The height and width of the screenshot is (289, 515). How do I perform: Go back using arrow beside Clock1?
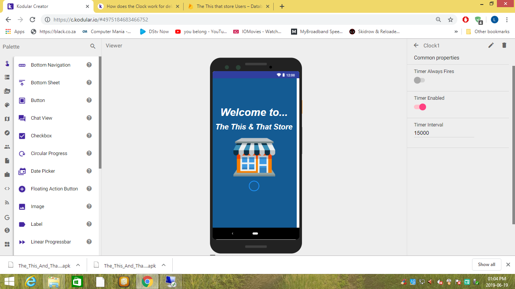point(416,45)
